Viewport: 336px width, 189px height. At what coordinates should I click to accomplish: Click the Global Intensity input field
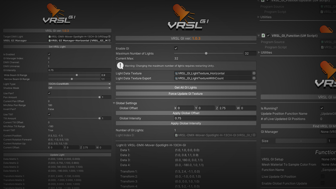click(215, 118)
